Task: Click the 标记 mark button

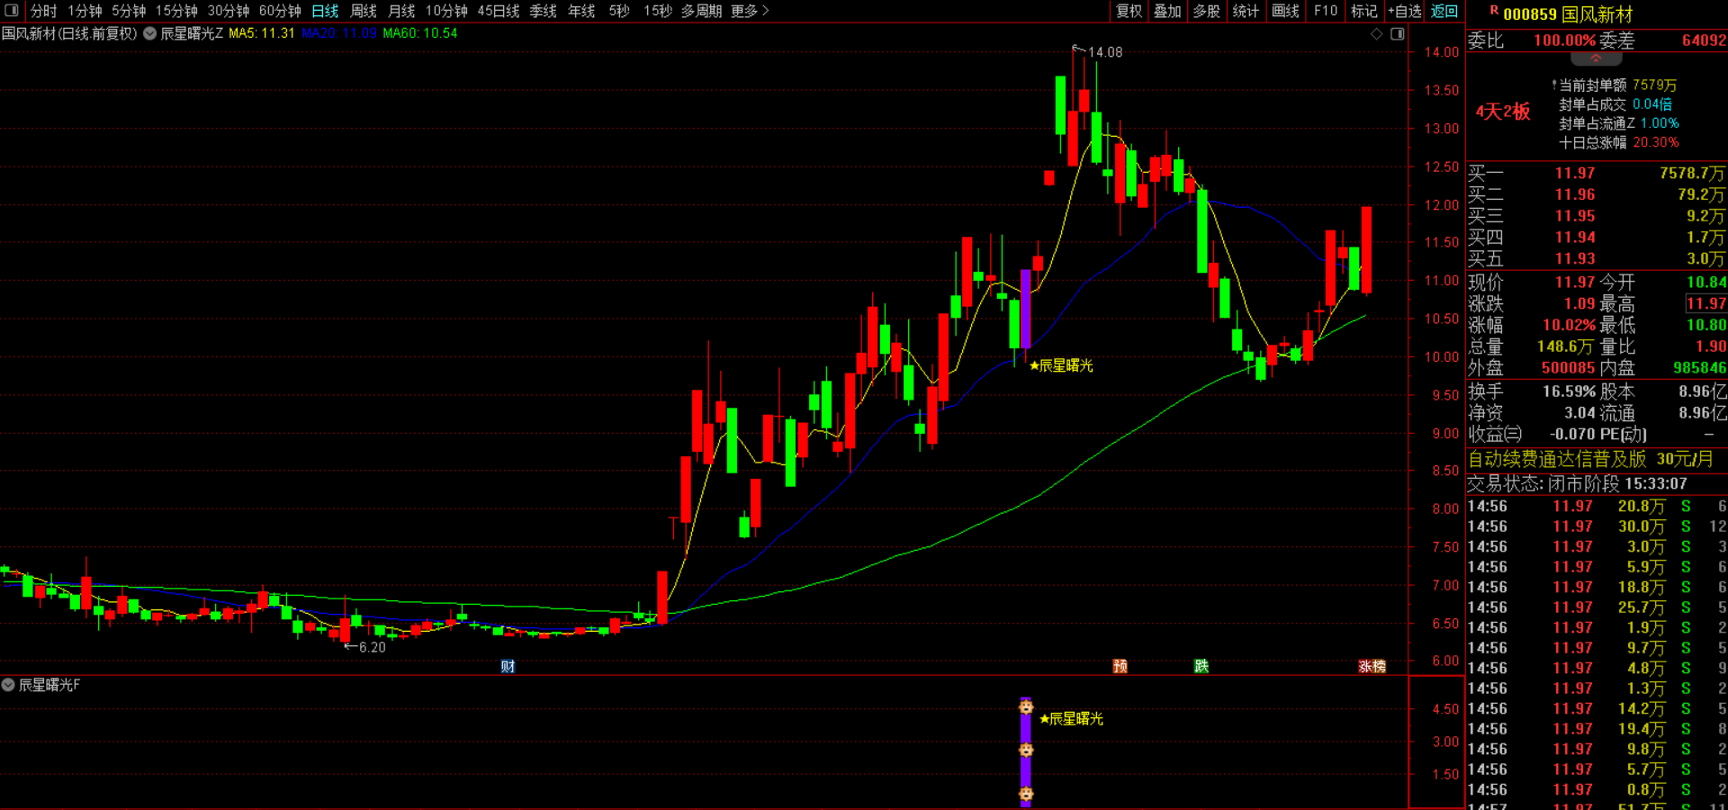Action: [1364, 11]
